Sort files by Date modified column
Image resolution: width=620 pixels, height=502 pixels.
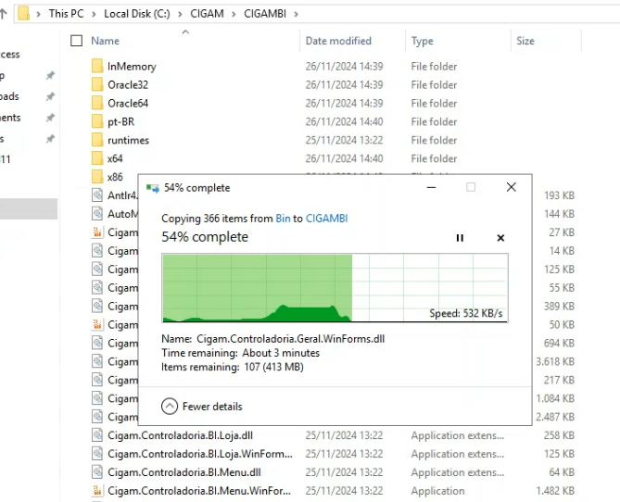tap(338, 41)
